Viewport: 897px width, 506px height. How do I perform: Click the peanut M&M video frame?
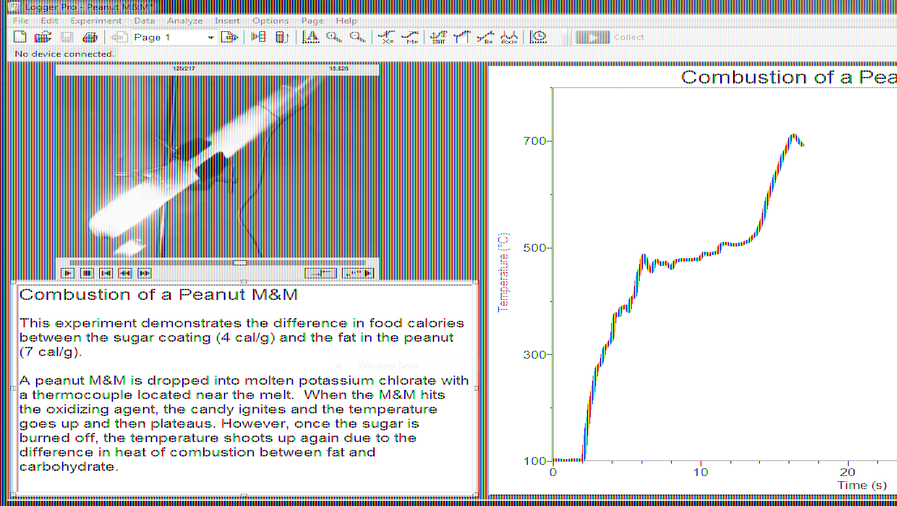[217, 166]
